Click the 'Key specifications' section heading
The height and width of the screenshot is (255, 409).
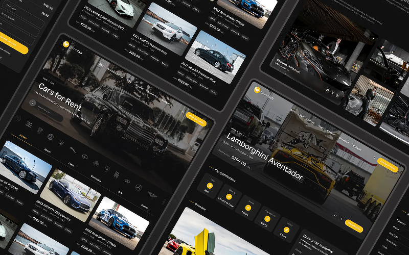225,175
